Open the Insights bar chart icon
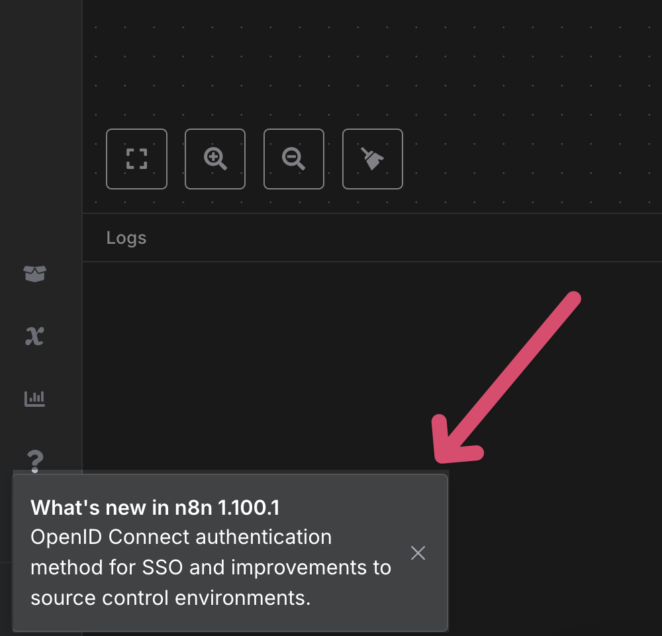Image resolution: width=662 pixels, height=636 pixels. coord(34,397)
